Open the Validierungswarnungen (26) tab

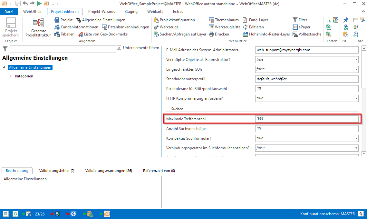[109, 171]
